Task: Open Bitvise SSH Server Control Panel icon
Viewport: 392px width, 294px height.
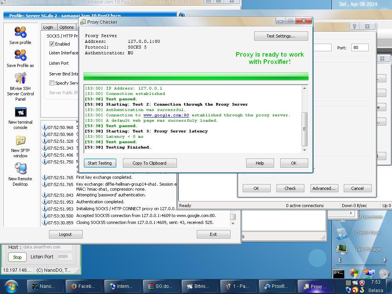Action: [20, 78]
